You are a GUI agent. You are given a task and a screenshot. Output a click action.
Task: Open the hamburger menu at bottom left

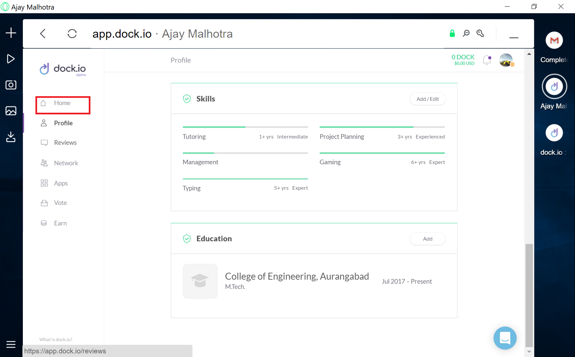pyautogui.click(x=11, y=344)
